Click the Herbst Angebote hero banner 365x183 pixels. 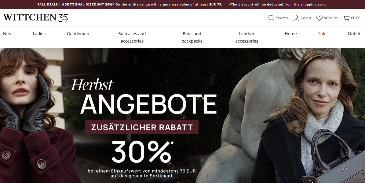point(183,116)
